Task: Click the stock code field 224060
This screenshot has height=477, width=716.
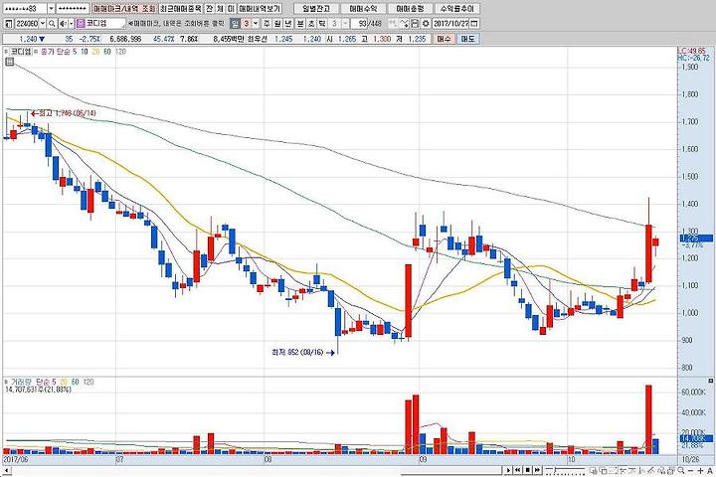Action: click(28, 23)
